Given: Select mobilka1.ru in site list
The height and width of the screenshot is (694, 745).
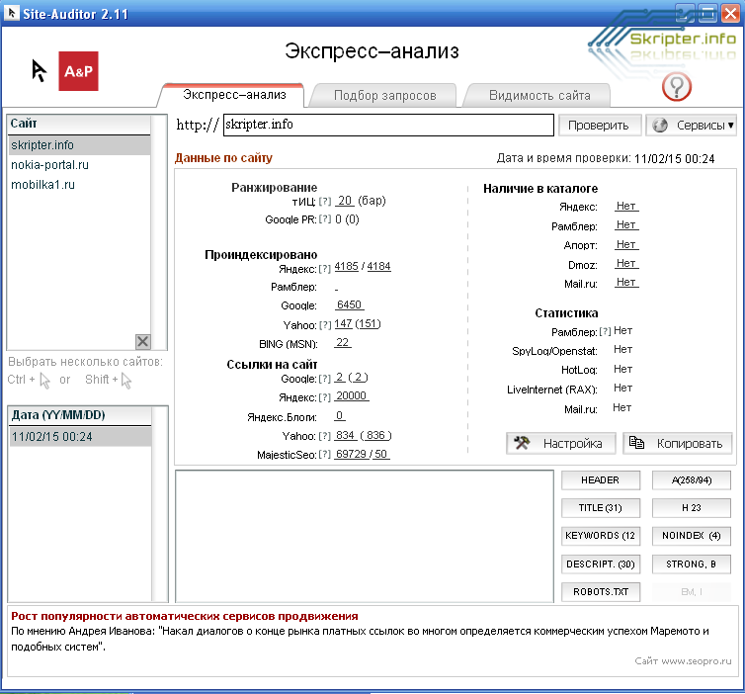Looking at the screenshot, I should coord(79,185).
